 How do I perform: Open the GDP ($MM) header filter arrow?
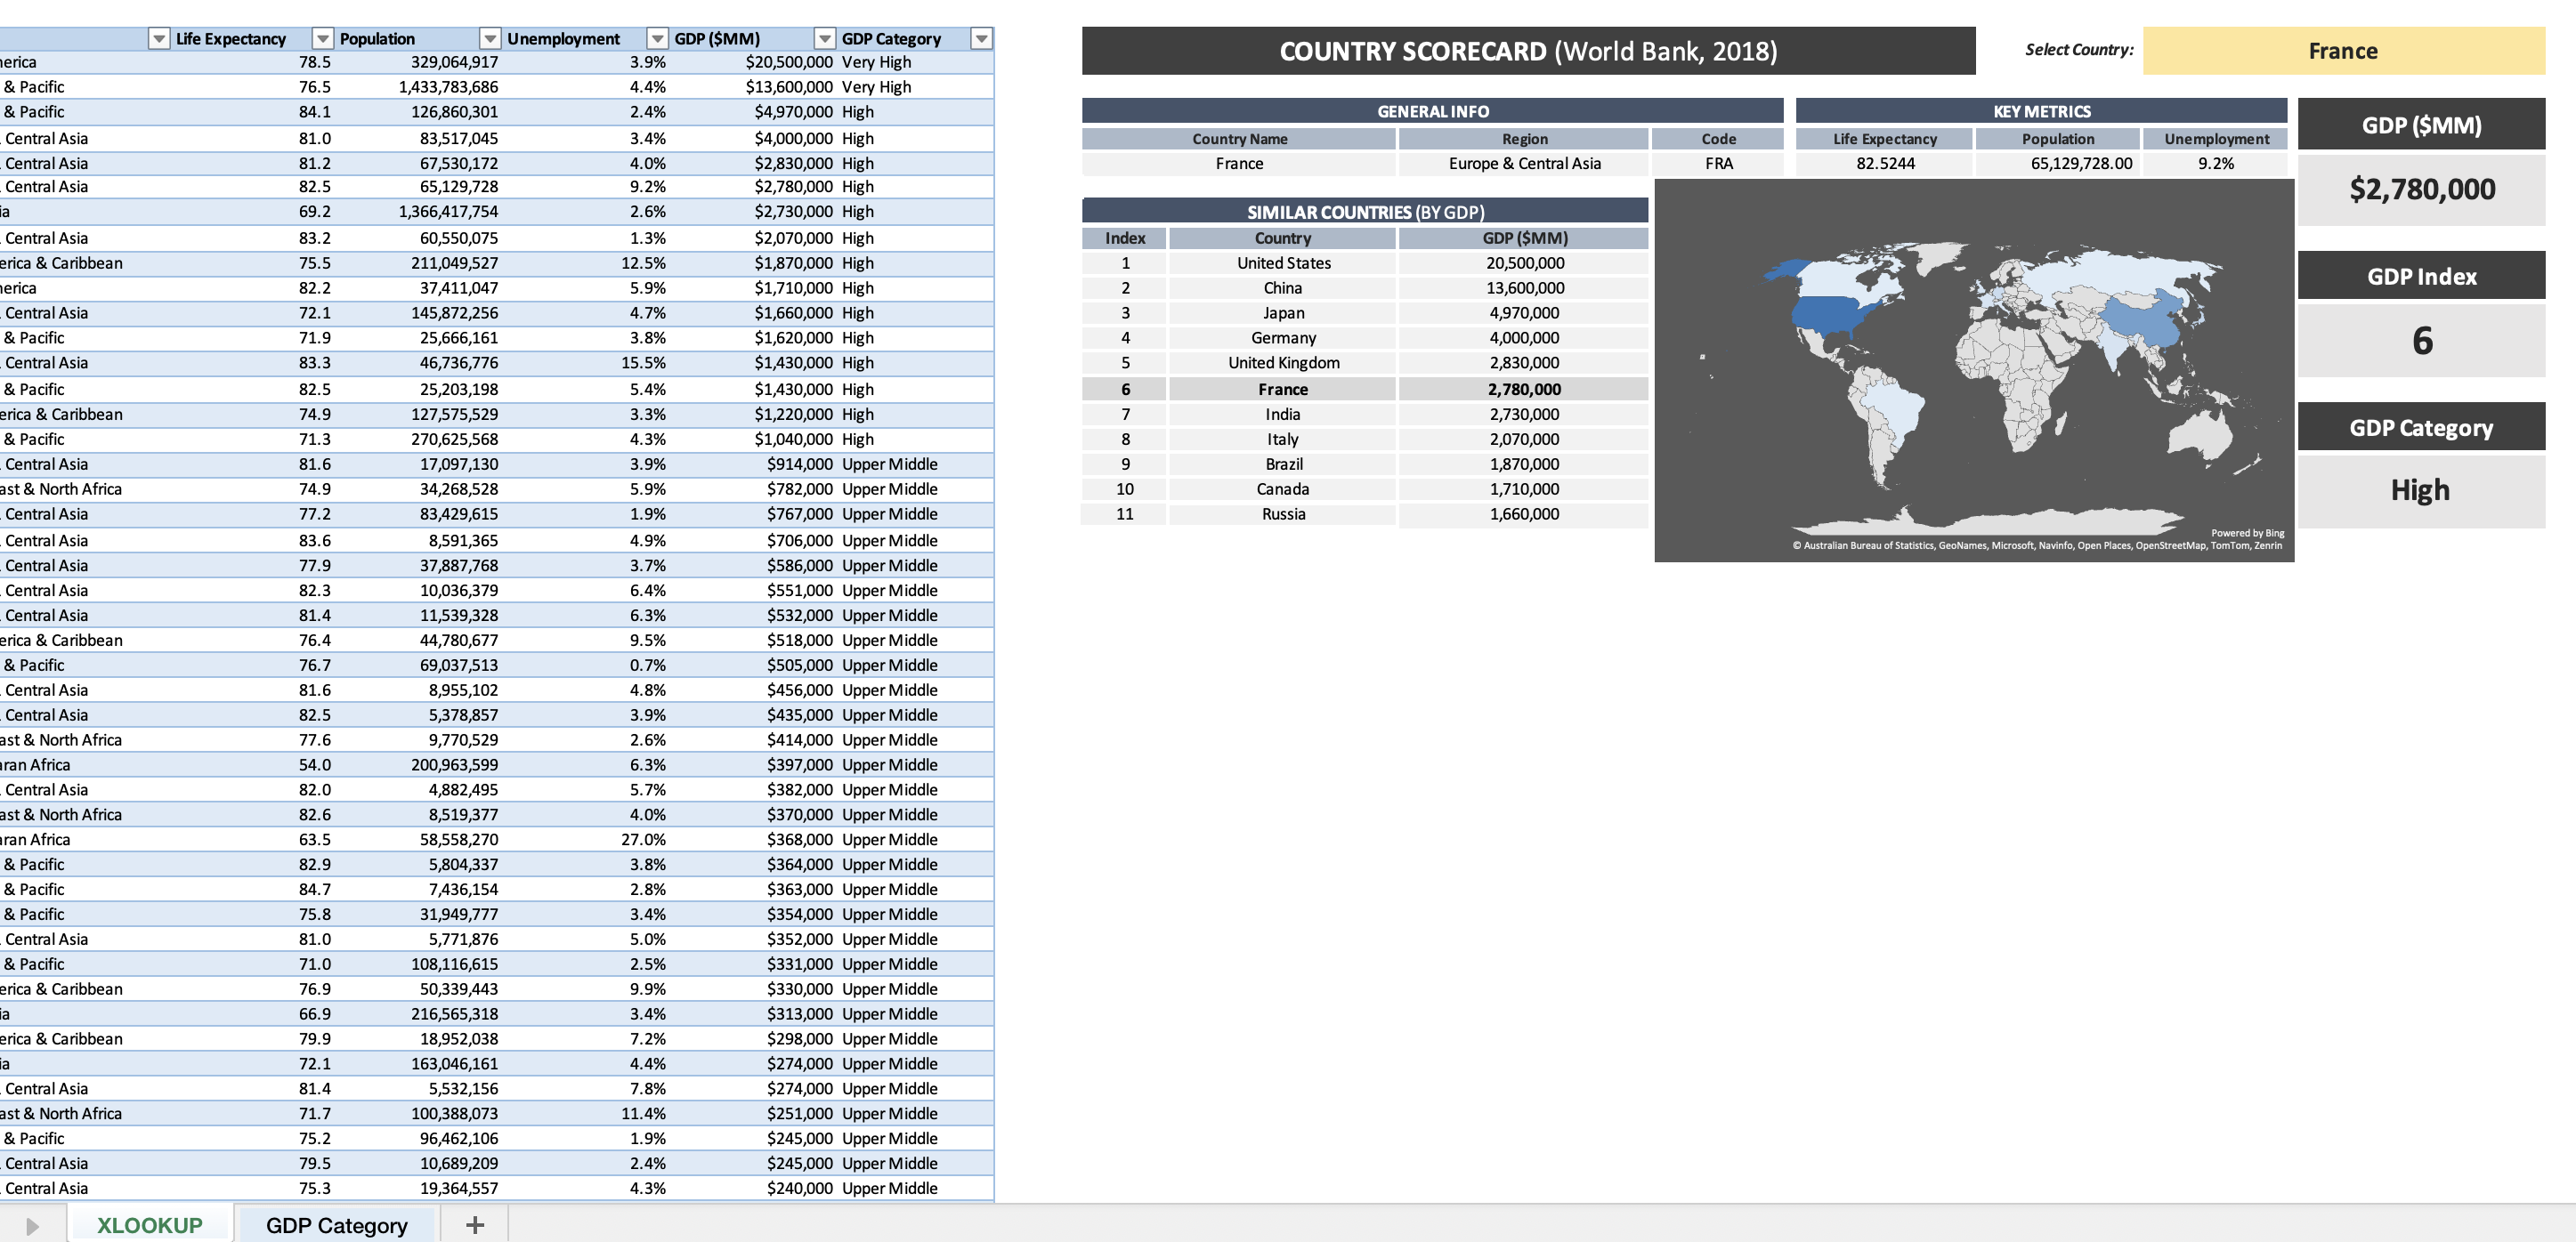(x=825, y=39)
